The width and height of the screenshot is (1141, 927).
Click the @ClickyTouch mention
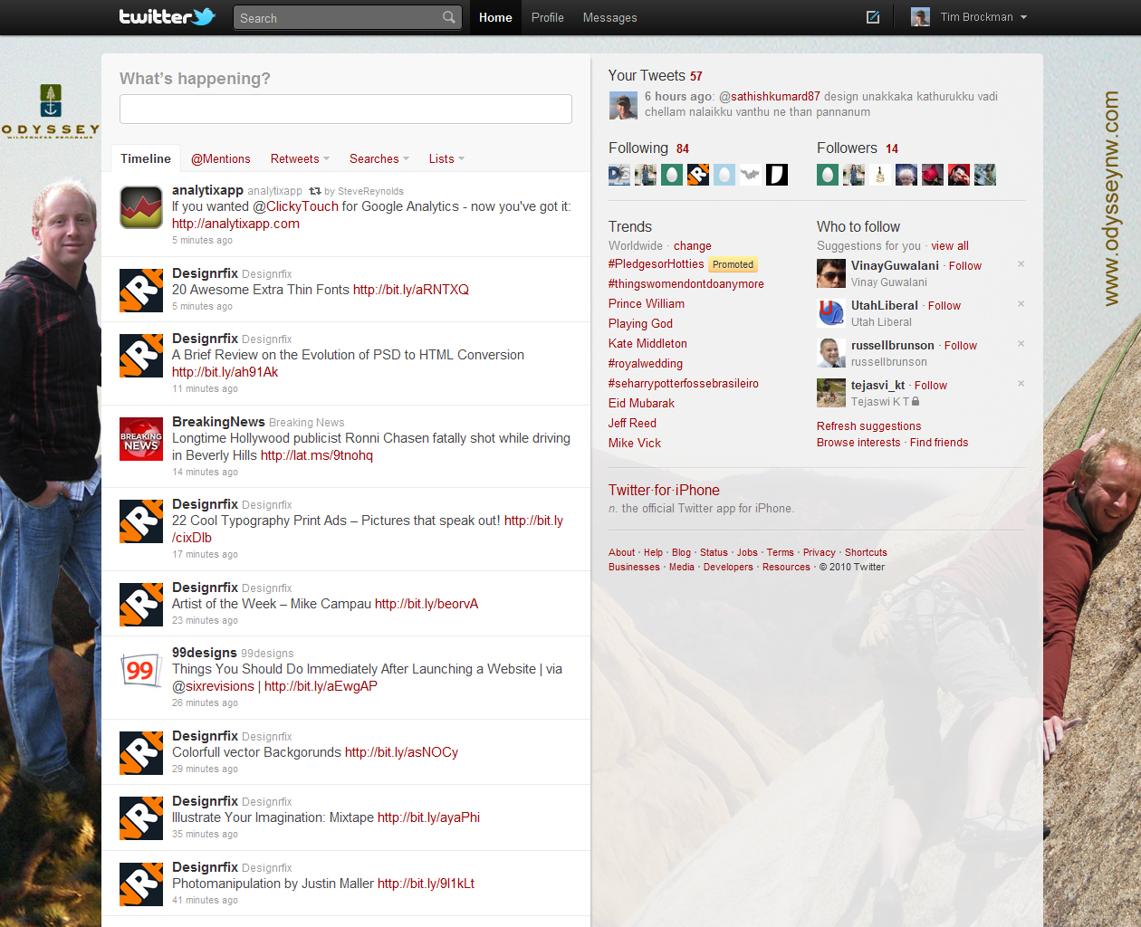pyautogui.click(x=295, y=206)
